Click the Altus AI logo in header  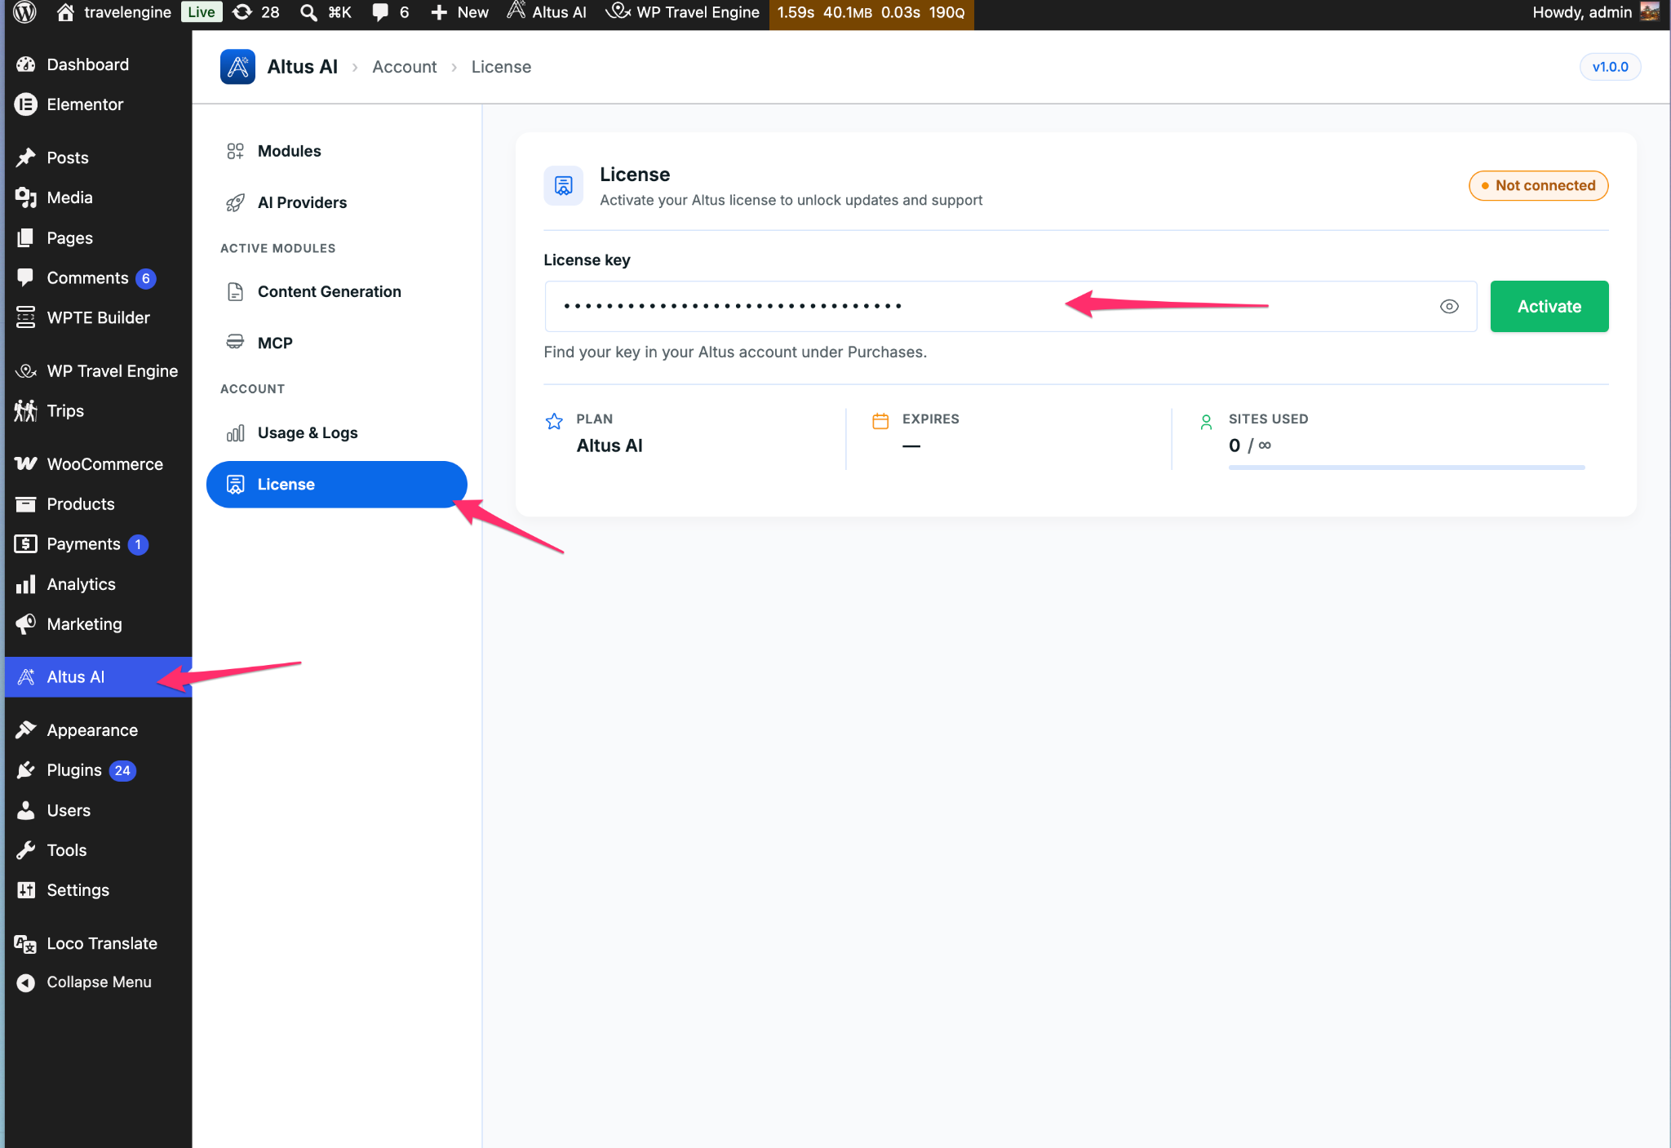237,67
